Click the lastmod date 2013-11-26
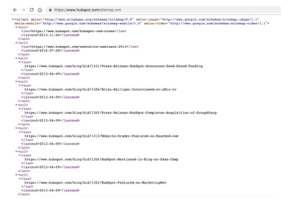306x202 pixels. click(x=49, y=35)
